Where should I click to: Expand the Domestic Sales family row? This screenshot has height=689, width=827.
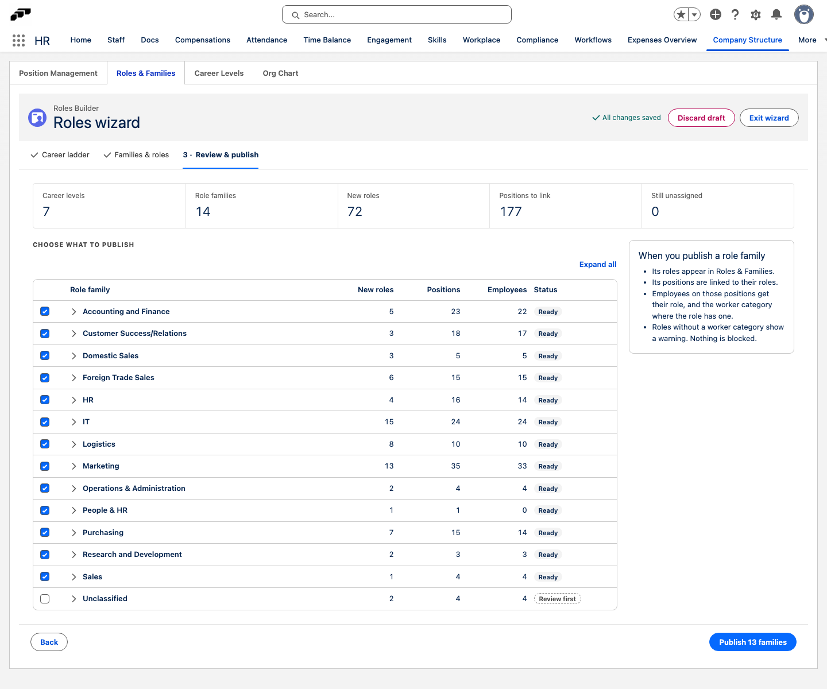[x=74, y=356]
